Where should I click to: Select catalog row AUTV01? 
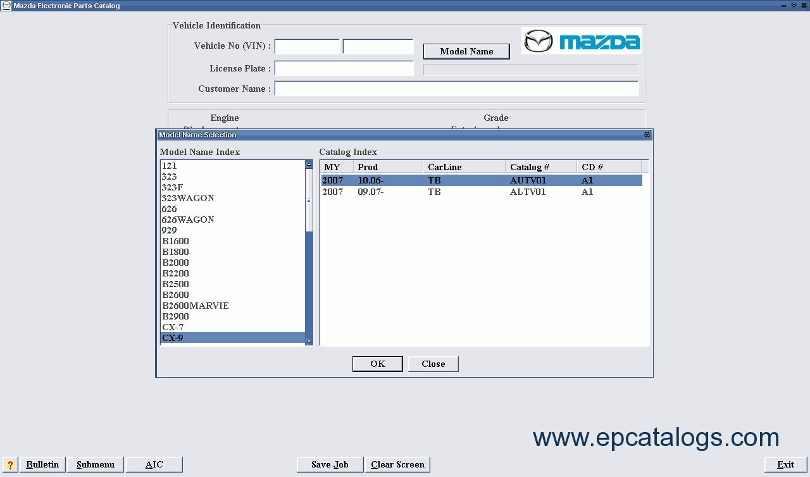482,180
